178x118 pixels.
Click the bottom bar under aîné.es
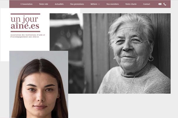(25, 31)
